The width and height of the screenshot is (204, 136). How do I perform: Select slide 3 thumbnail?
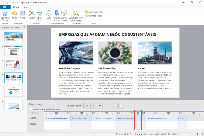click(13, 64)
